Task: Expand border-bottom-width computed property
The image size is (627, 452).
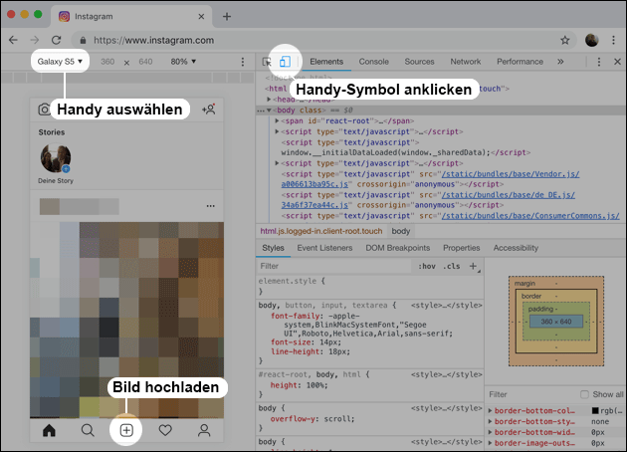Action: tap(491, 432)
